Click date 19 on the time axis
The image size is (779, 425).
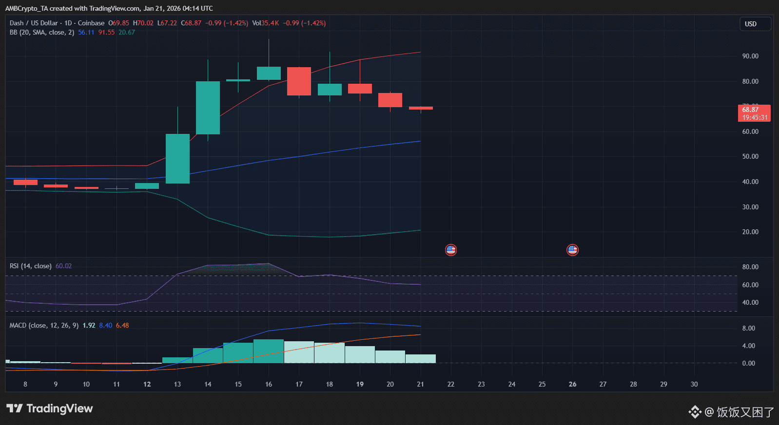[x=360, y=384]
